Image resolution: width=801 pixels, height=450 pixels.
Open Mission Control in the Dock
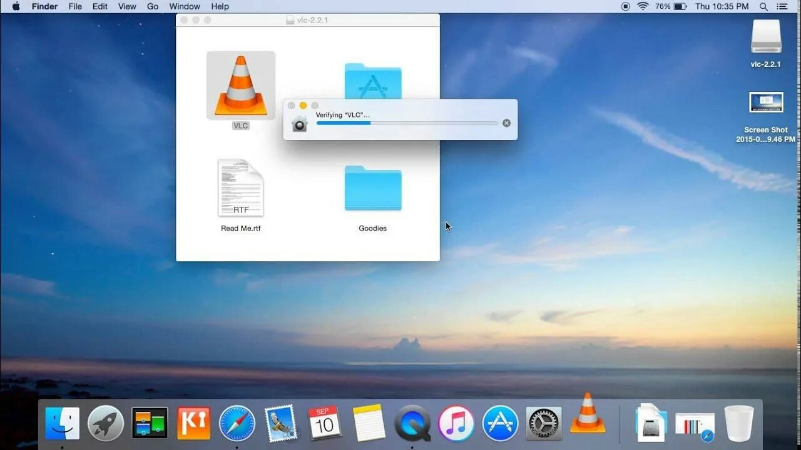[x=150, y=424]
